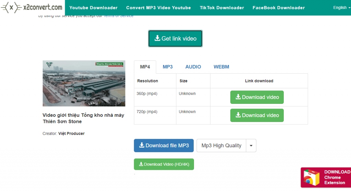Viewport: 351px width, 191px height.
Task: Click Download file MP3 button
Action: pos(164,146)
